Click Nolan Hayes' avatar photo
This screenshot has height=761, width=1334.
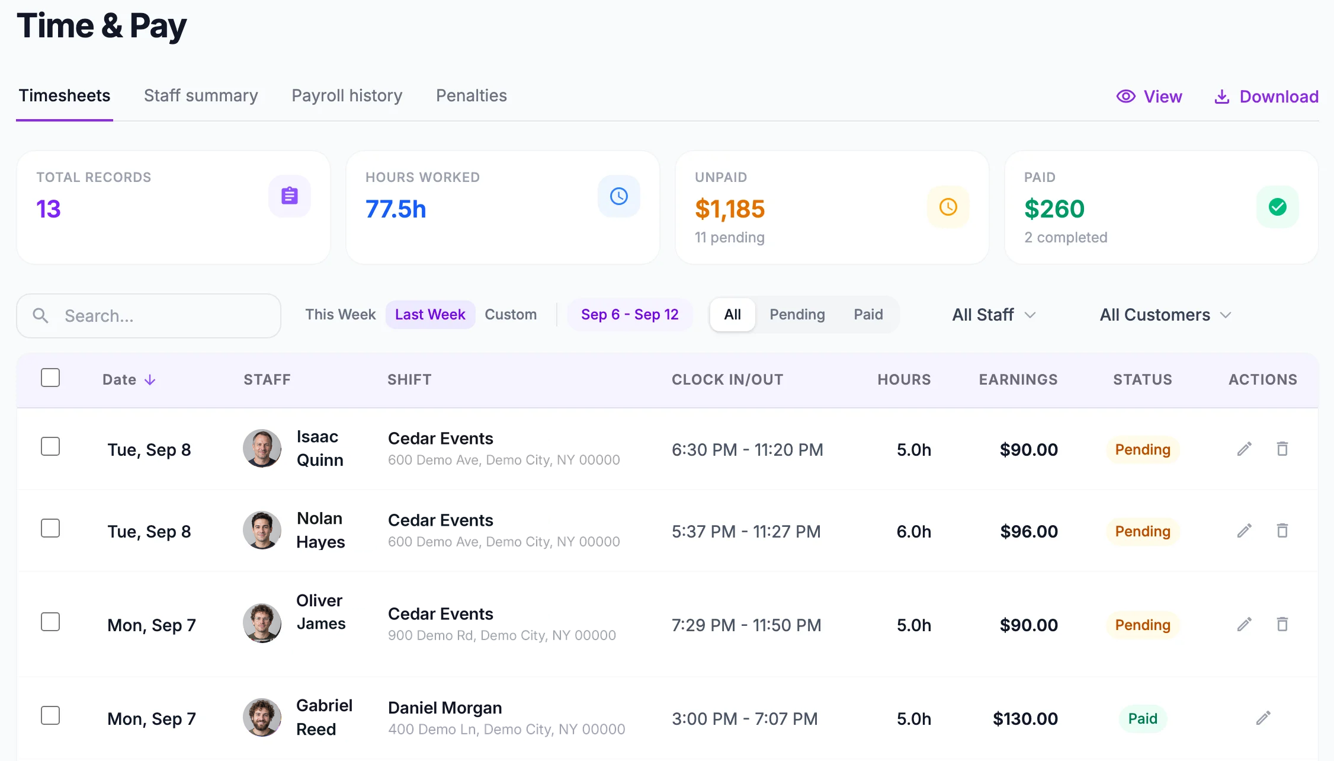tap(262, 530)
